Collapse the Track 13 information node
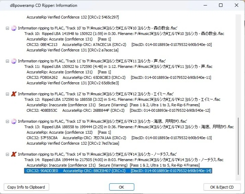Viewport: 245px width, 194px height. point(7,121)
